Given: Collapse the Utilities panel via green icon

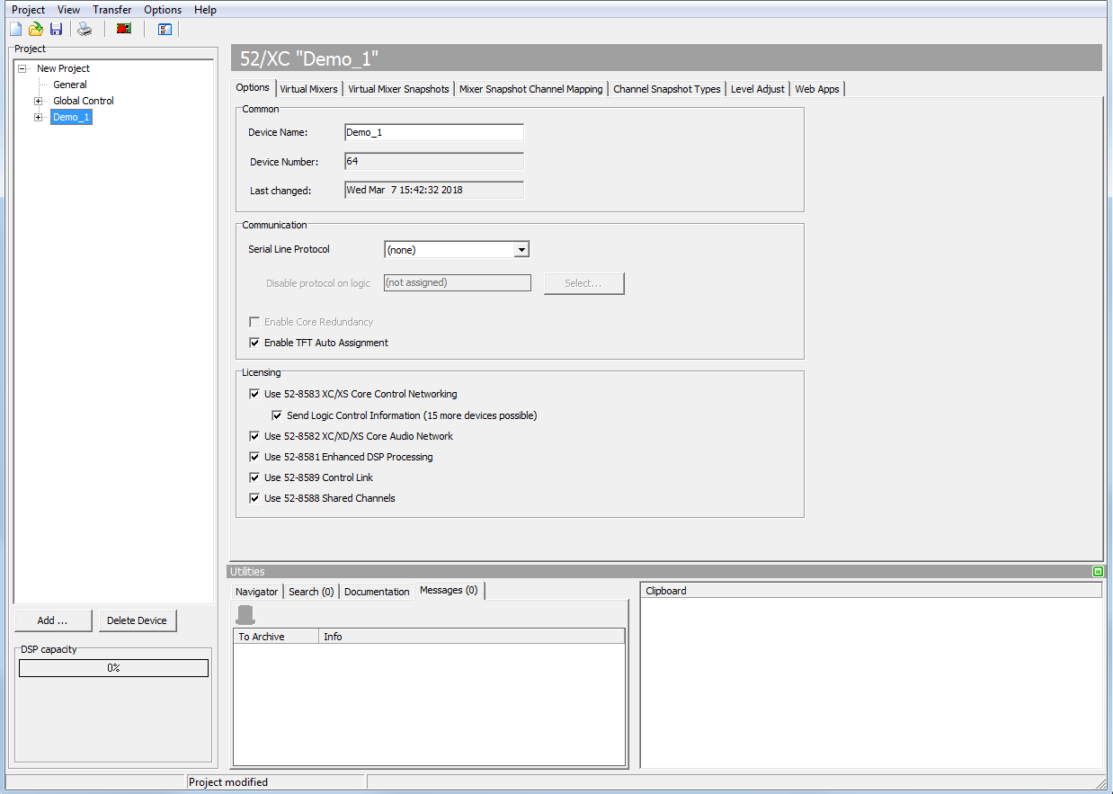Looking at the screenshot, I should point(1097,571).
